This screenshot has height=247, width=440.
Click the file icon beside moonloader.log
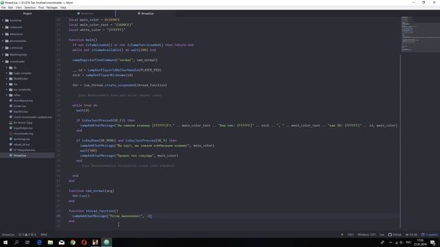(x=11, y=134)
